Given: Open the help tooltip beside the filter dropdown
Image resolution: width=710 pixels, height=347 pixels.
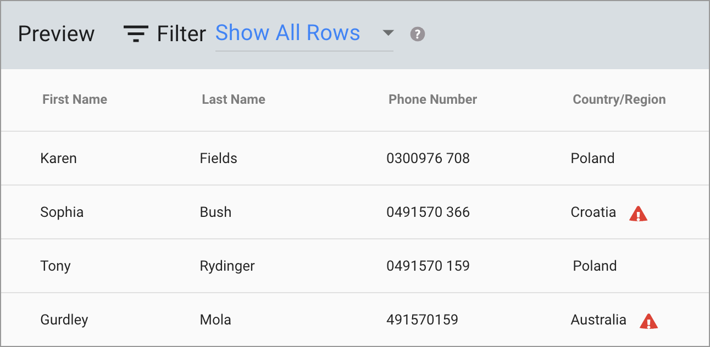Looking at the screenshot, I should (x=417, y=34).
